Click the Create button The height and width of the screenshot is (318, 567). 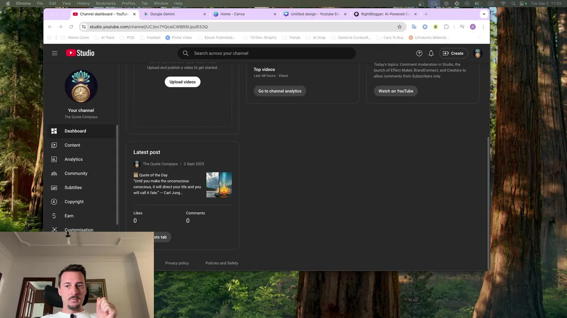453,53
